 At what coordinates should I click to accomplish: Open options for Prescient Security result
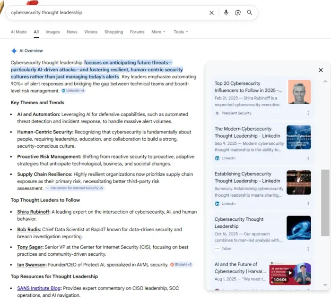[x=308, y=113]
